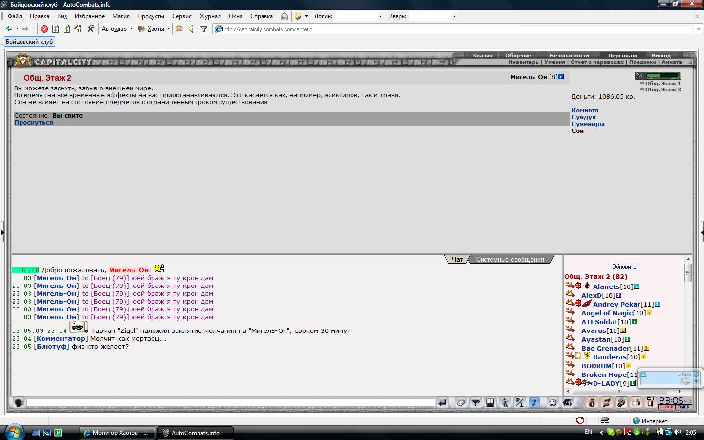704x440 pixels.
Task: Open the Файл menu
Action: pyautogui.click(x=15, y=16)
